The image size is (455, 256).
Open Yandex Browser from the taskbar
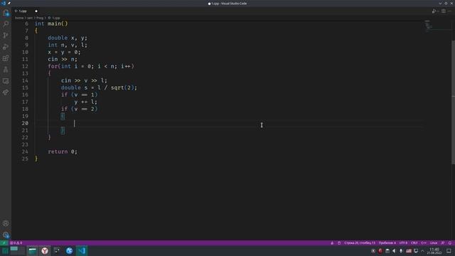(x=45, y=251)
